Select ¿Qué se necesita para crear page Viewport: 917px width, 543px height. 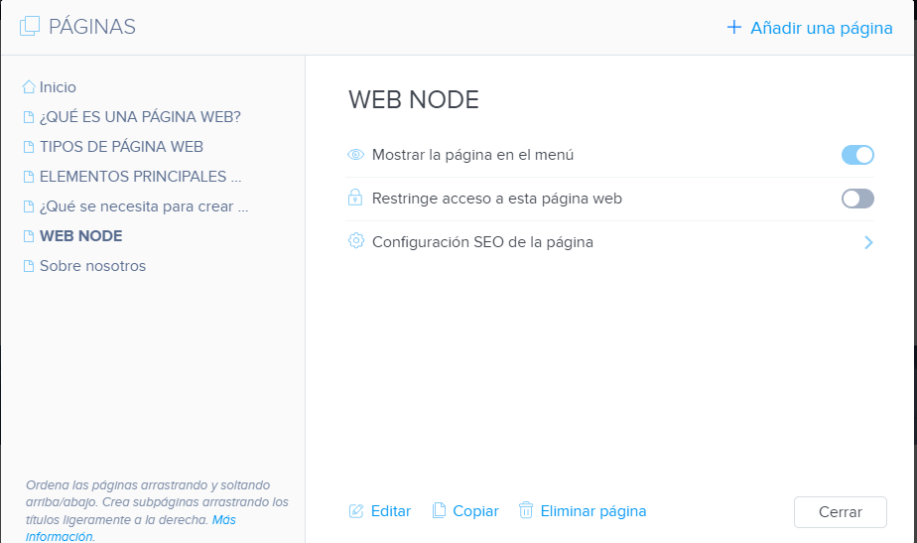click(144, 206)
